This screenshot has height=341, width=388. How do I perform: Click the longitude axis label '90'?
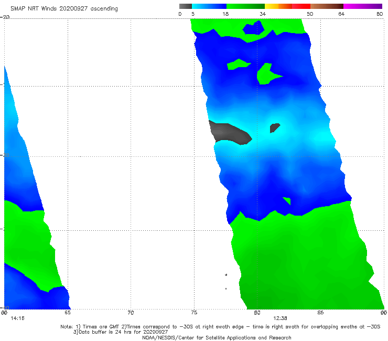tap(384, 313)
